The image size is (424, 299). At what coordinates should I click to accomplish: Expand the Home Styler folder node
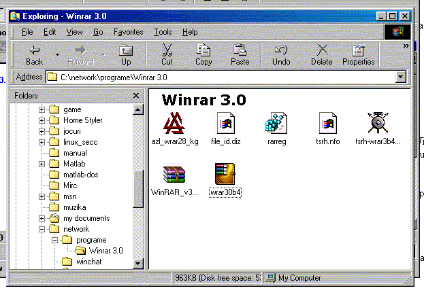(x=42, y=120)
